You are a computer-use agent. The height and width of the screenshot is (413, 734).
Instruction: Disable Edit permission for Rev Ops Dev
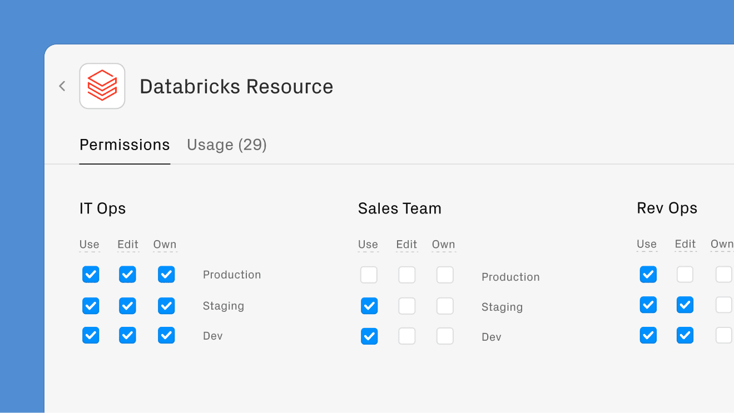685,335
